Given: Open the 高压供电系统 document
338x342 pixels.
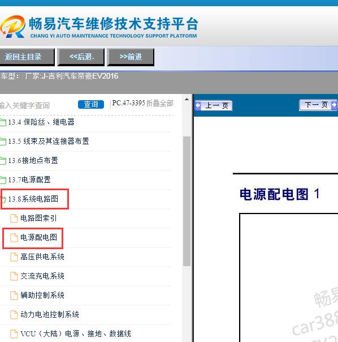Looking at the screenshot, I should tap(42, 256).
